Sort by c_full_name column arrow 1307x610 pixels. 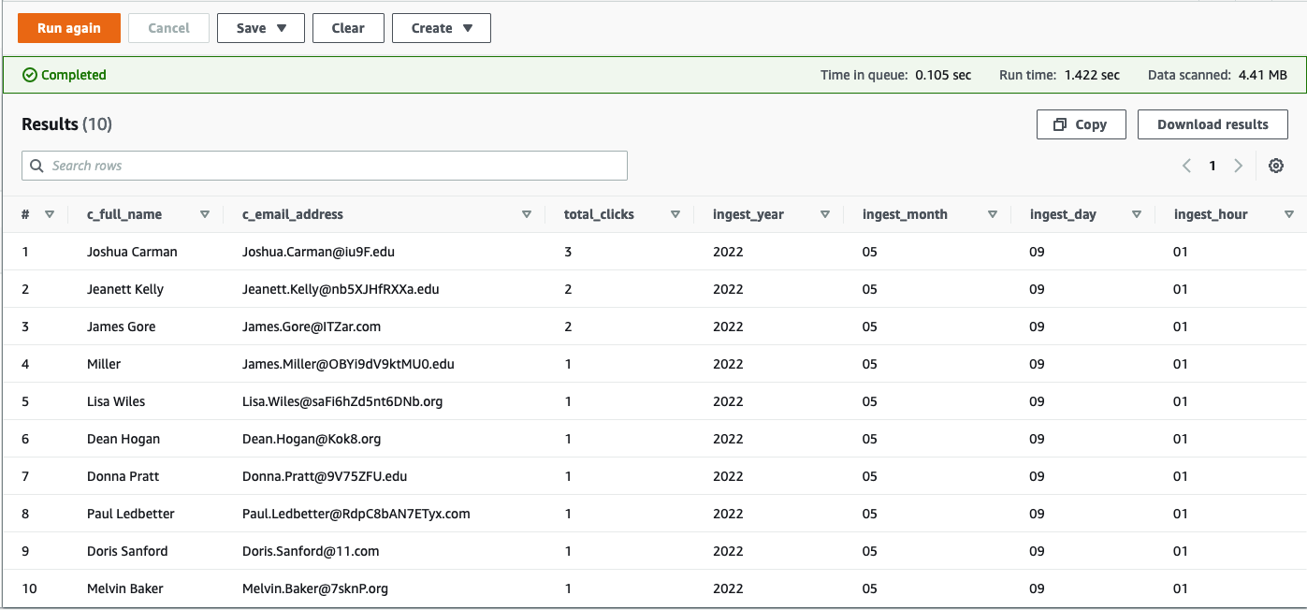point(205,214)
